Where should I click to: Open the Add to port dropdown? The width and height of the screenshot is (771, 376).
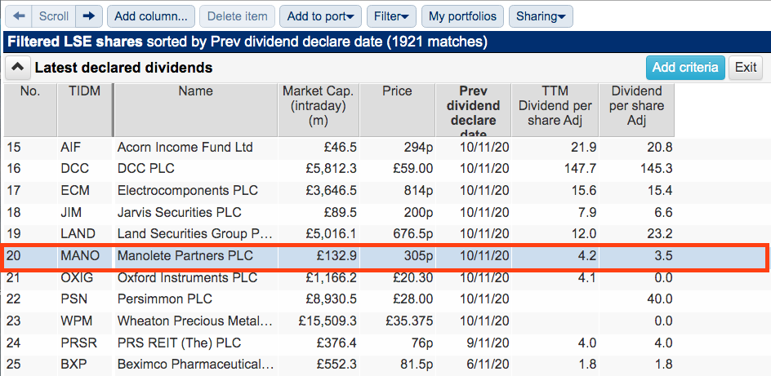[320, 16]
